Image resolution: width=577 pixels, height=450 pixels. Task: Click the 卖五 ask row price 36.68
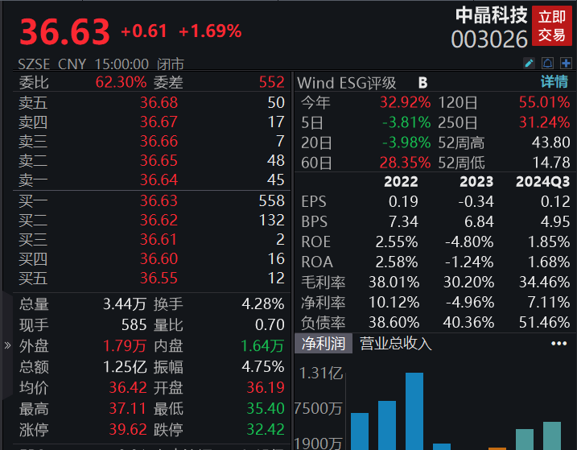point(159,102)
